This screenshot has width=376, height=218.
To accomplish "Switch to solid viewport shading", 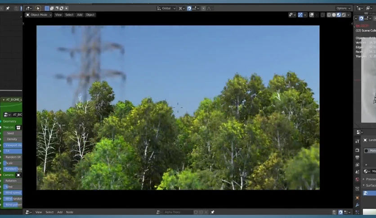I will point(334,15).
